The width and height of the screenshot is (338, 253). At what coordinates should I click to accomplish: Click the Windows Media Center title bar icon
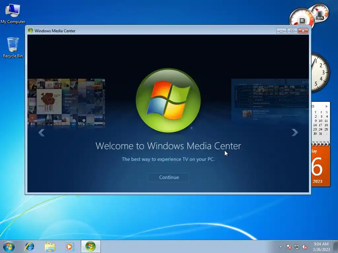click(30, 31)
